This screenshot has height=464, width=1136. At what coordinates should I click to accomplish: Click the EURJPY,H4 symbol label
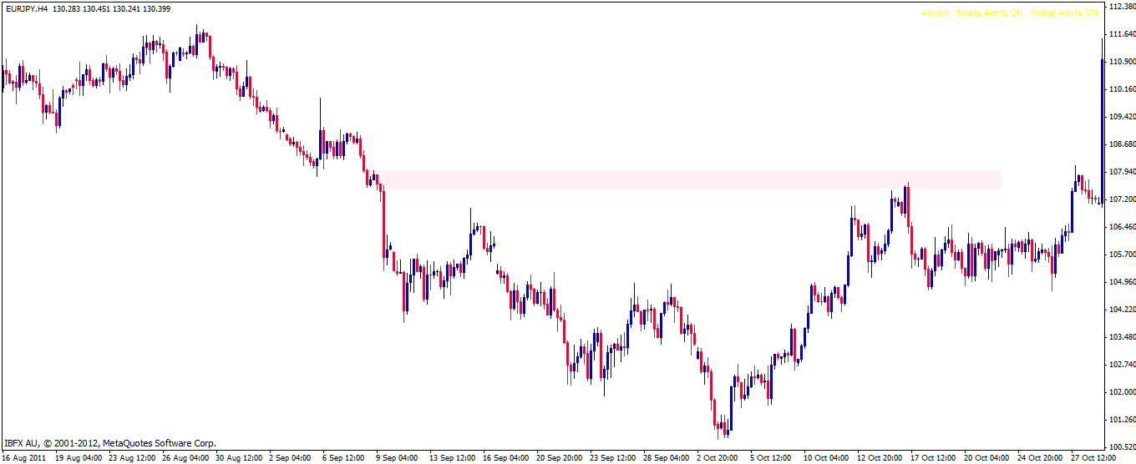pyautogui.click(x=24, y=8)
